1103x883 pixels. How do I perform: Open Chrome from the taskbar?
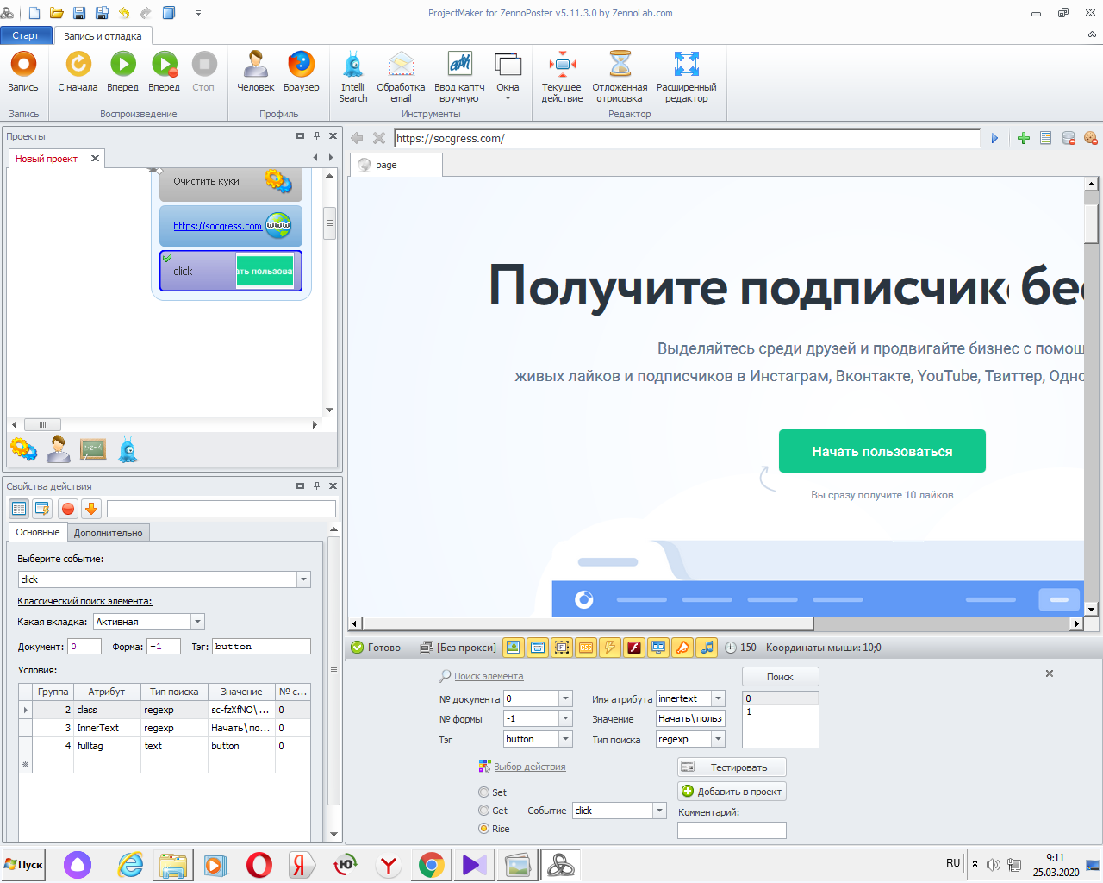tap(432, 865)
